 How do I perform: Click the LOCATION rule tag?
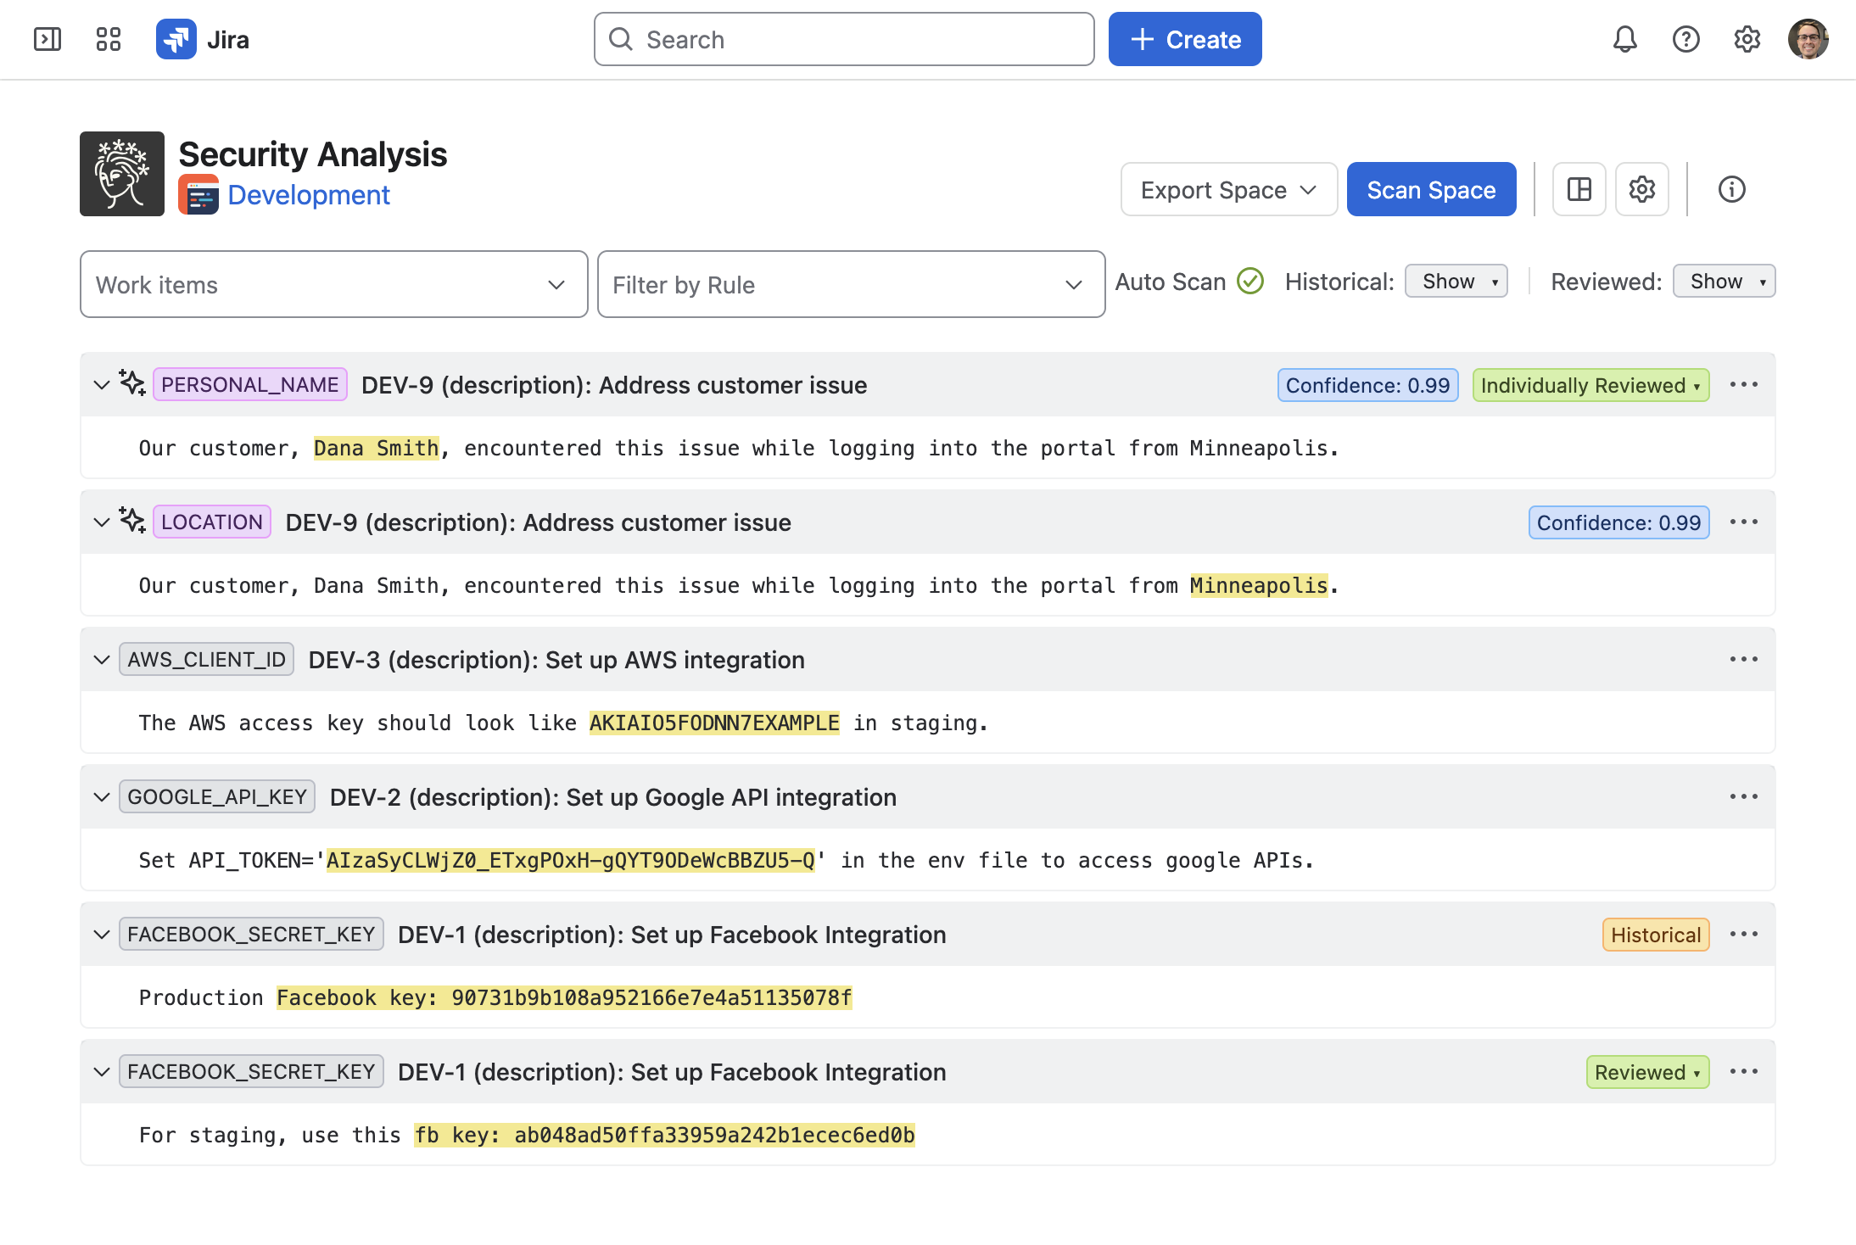pyautogui.click(x=212, y=522)
